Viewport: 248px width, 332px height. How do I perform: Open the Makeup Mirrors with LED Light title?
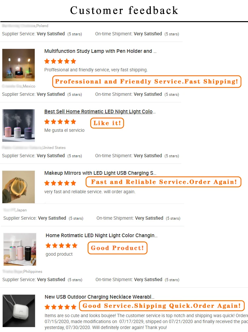point(100,173)
